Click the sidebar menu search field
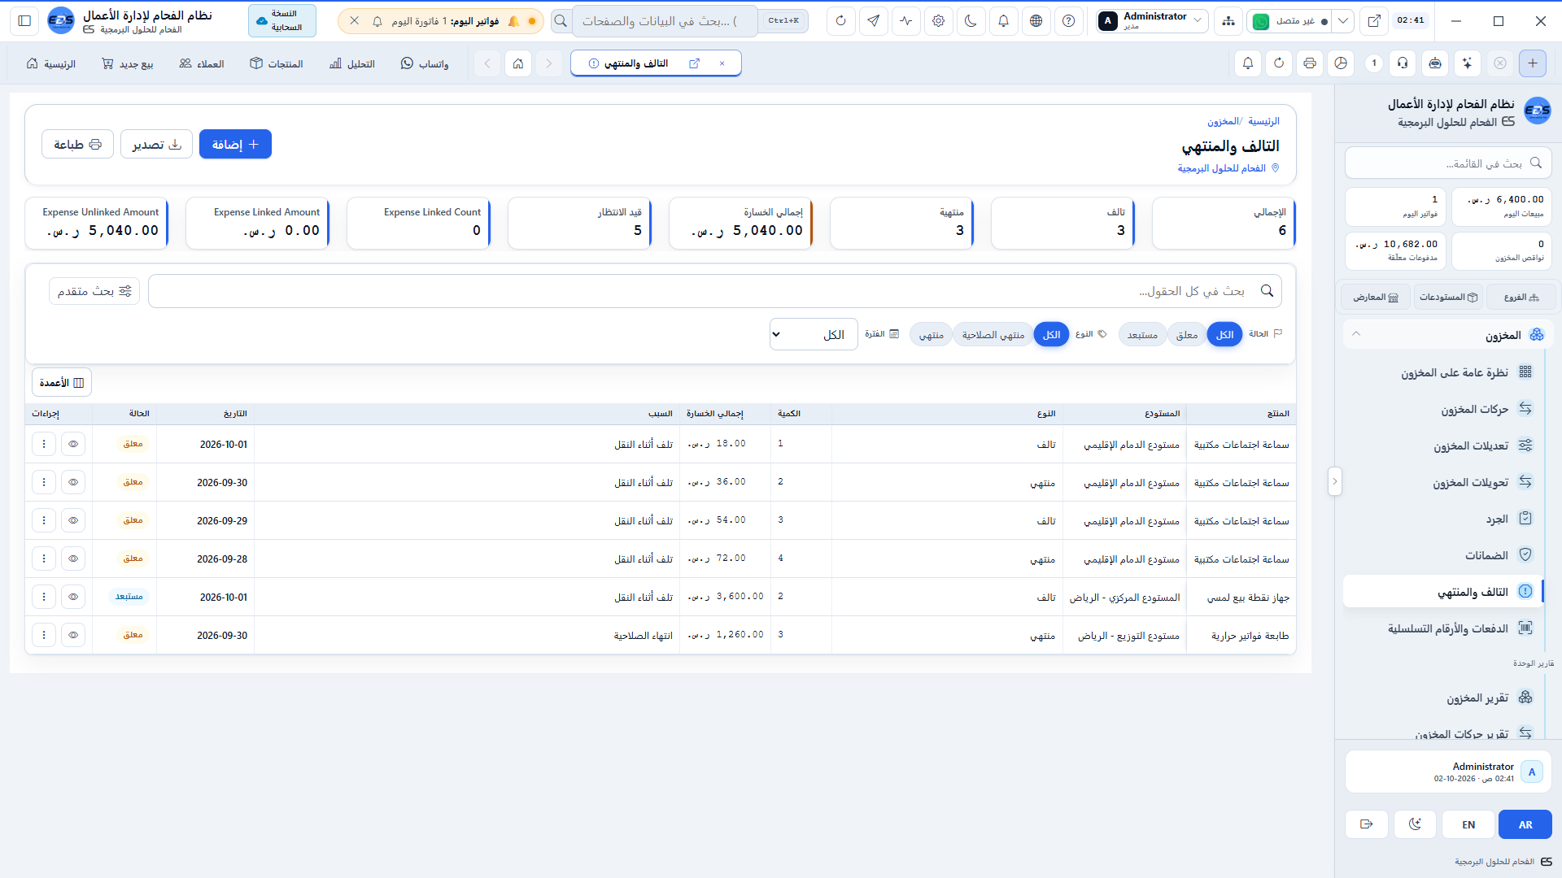This screenshot has width=1562, height=878. click(1448, 163)
